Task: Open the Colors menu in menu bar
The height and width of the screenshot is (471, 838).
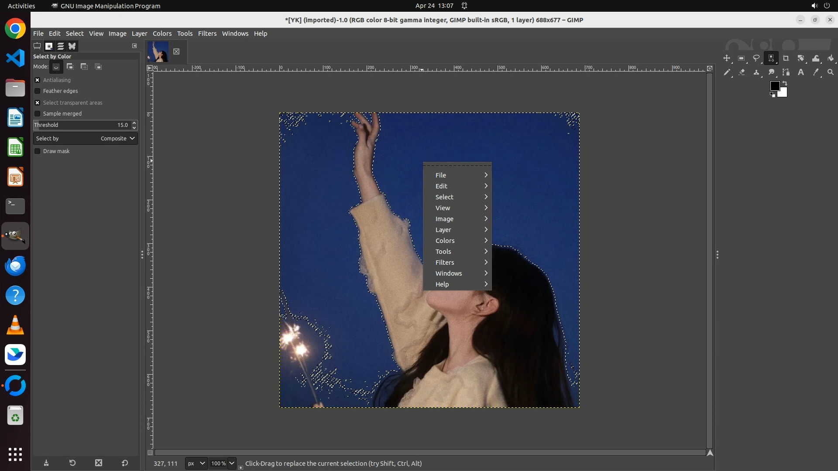Action: pyautogui.click(x=162, y=34)
